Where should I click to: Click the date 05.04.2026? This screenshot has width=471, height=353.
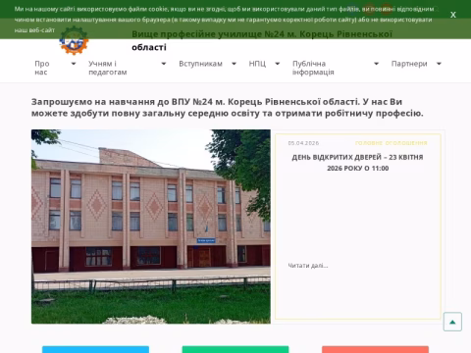303,143
